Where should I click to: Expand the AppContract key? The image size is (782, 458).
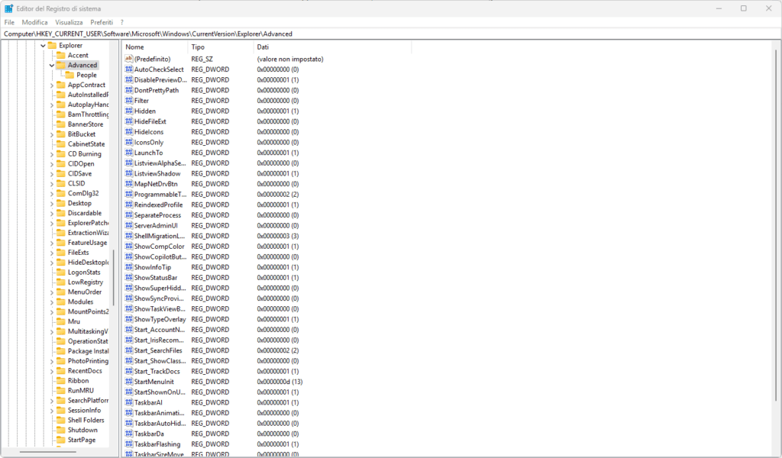pos(52,85)
